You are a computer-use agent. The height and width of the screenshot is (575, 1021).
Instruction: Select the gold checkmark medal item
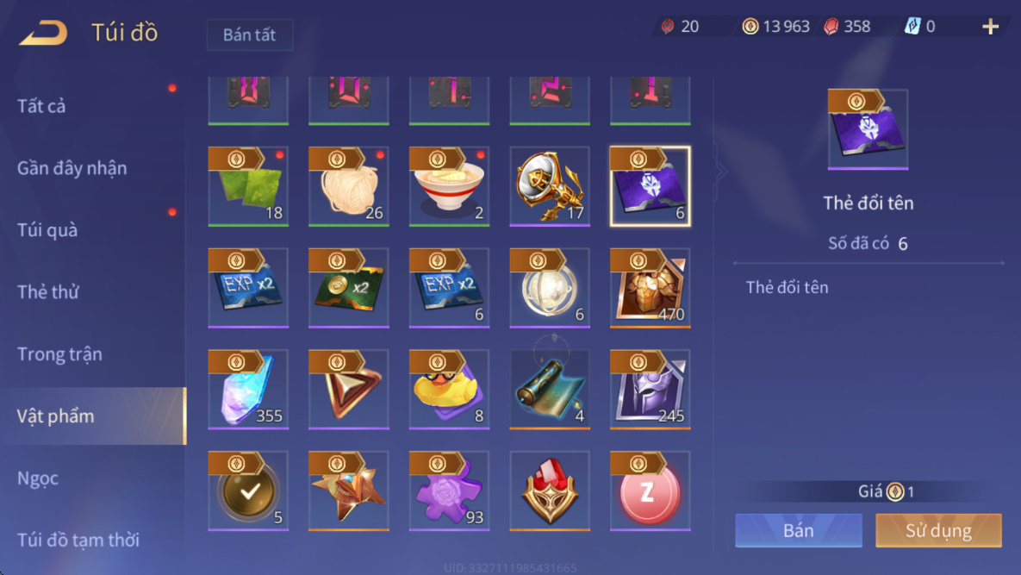[248, 491]
